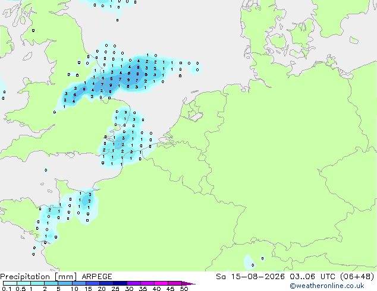The height and width of the screenshot is (291, 377).
Task: Choose the magenta swatch between 40 and 45
Action: pyautogui.click(x=161, y=283)
